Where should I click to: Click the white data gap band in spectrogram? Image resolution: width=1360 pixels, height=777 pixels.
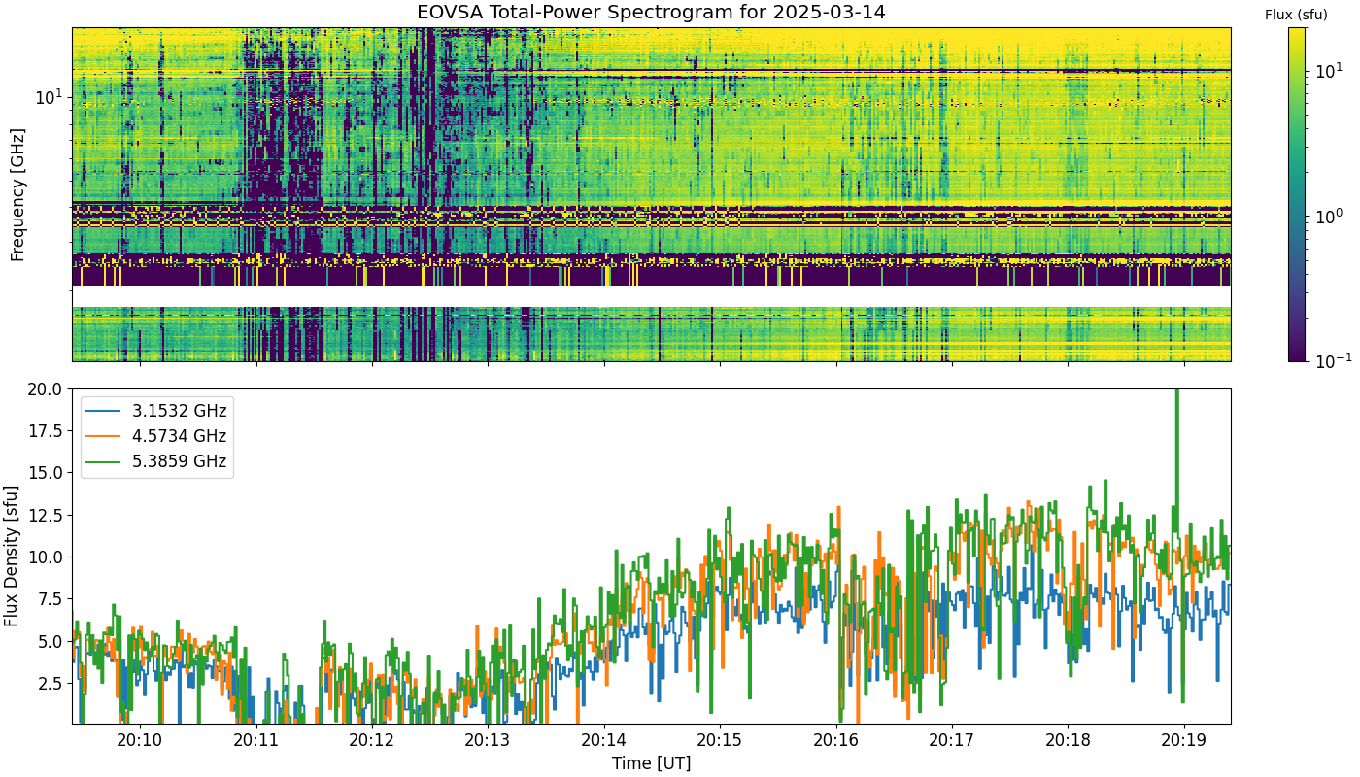tap(651, 296)
